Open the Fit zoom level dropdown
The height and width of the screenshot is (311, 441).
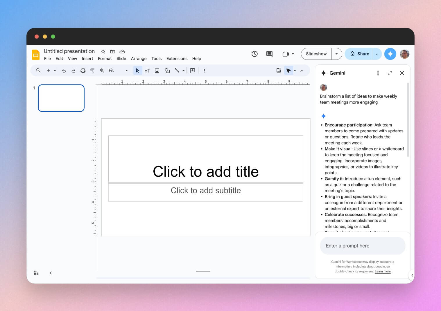tap(126, 70)
